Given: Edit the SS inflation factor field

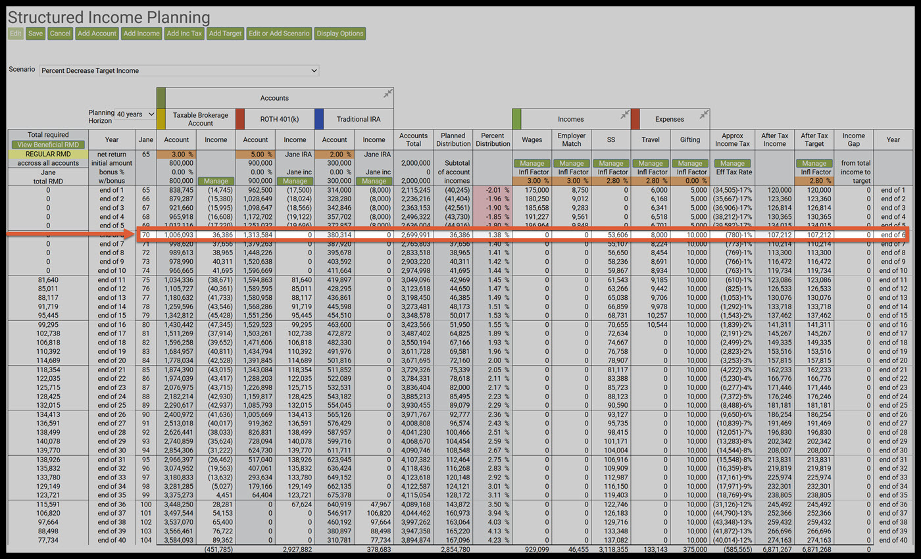Looking at the screenshot, I should pyautogui.click(x=610, y=181).
